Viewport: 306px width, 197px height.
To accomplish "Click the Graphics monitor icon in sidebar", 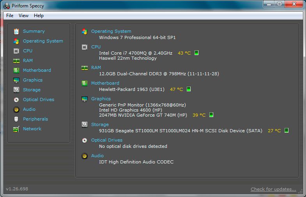I will 16,80.
